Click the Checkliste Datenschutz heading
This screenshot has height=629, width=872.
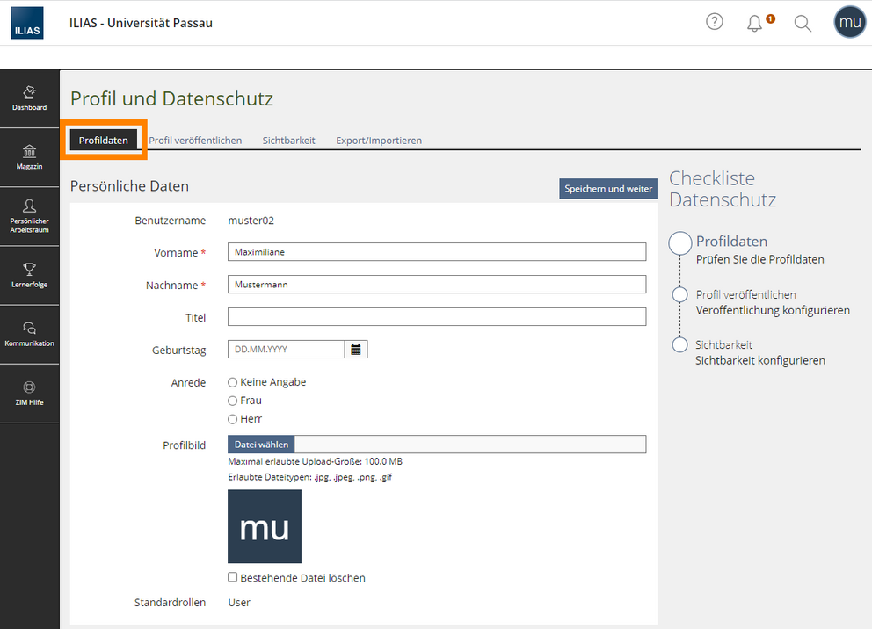click(x=723, y=189)
